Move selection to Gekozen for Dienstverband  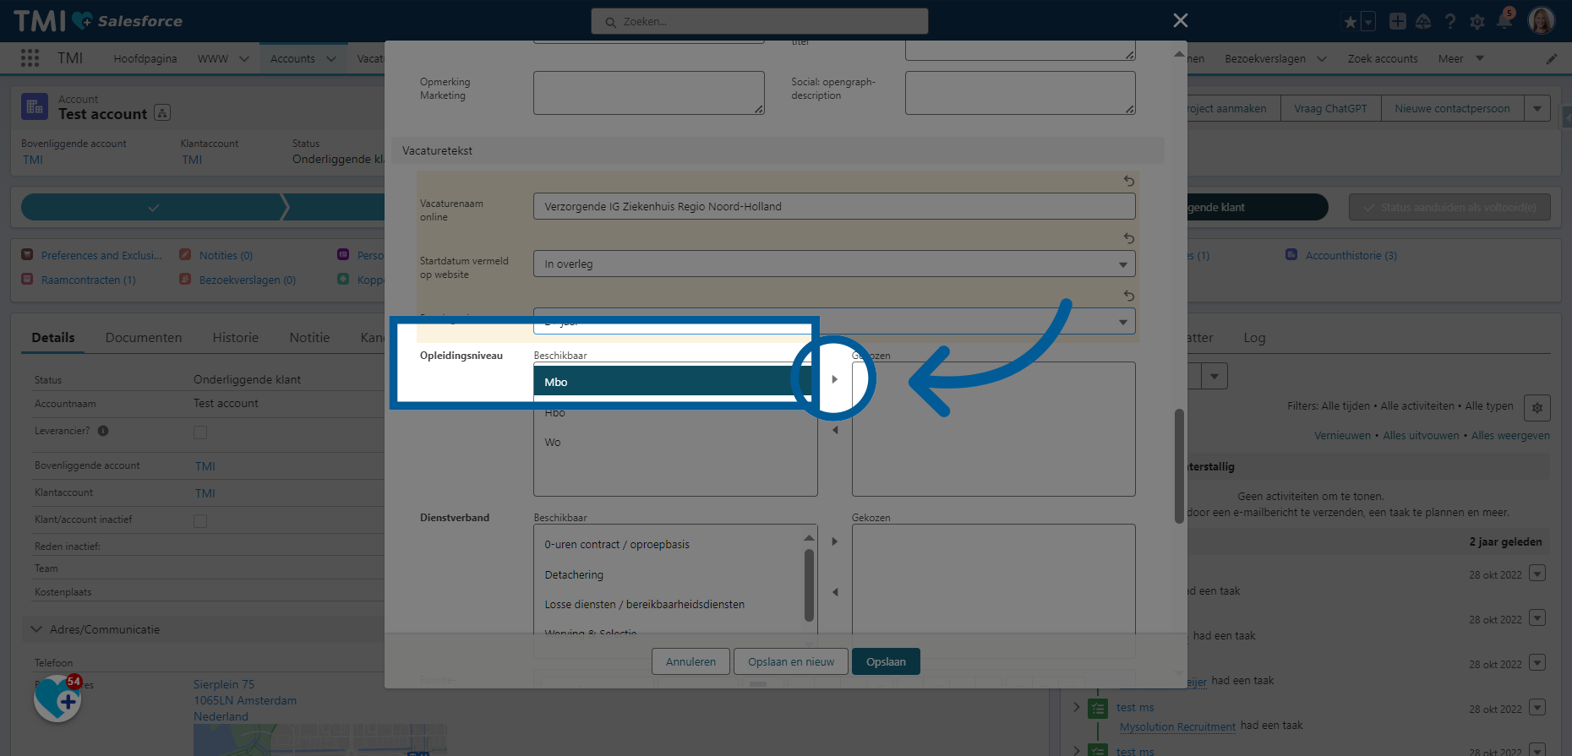(x=834, y=541)
